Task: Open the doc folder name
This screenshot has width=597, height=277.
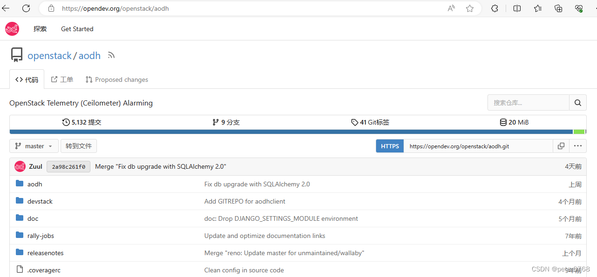Action: [x=33, y=218]
